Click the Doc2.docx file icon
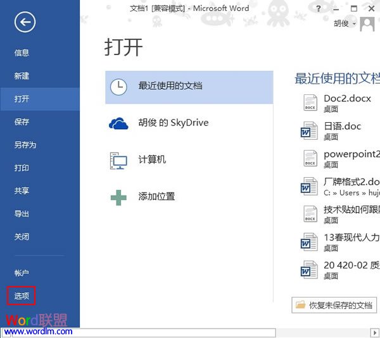 [x=309, y=103]
